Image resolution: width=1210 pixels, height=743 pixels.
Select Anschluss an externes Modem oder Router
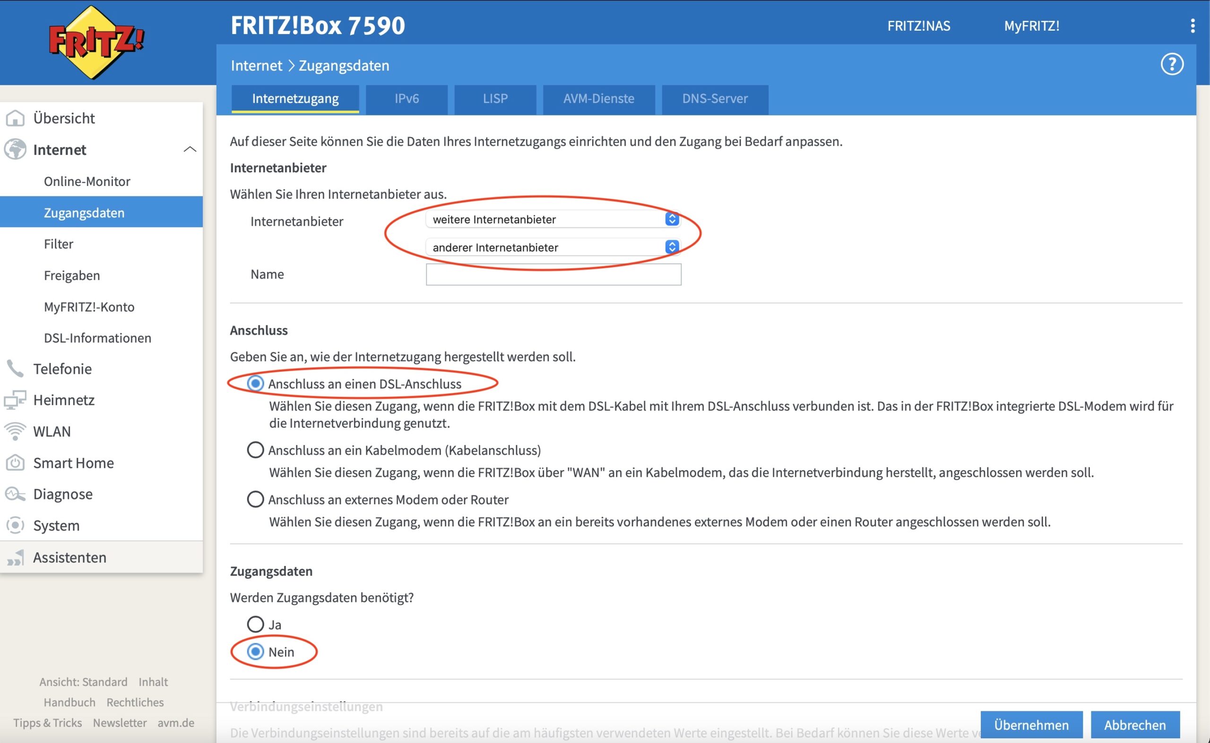(x=255, y=499)
